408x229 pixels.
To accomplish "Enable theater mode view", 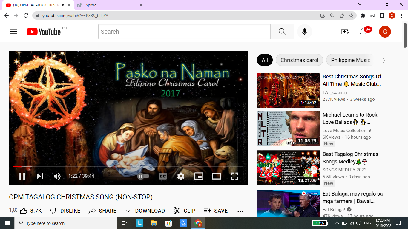I will click(217, 176).
